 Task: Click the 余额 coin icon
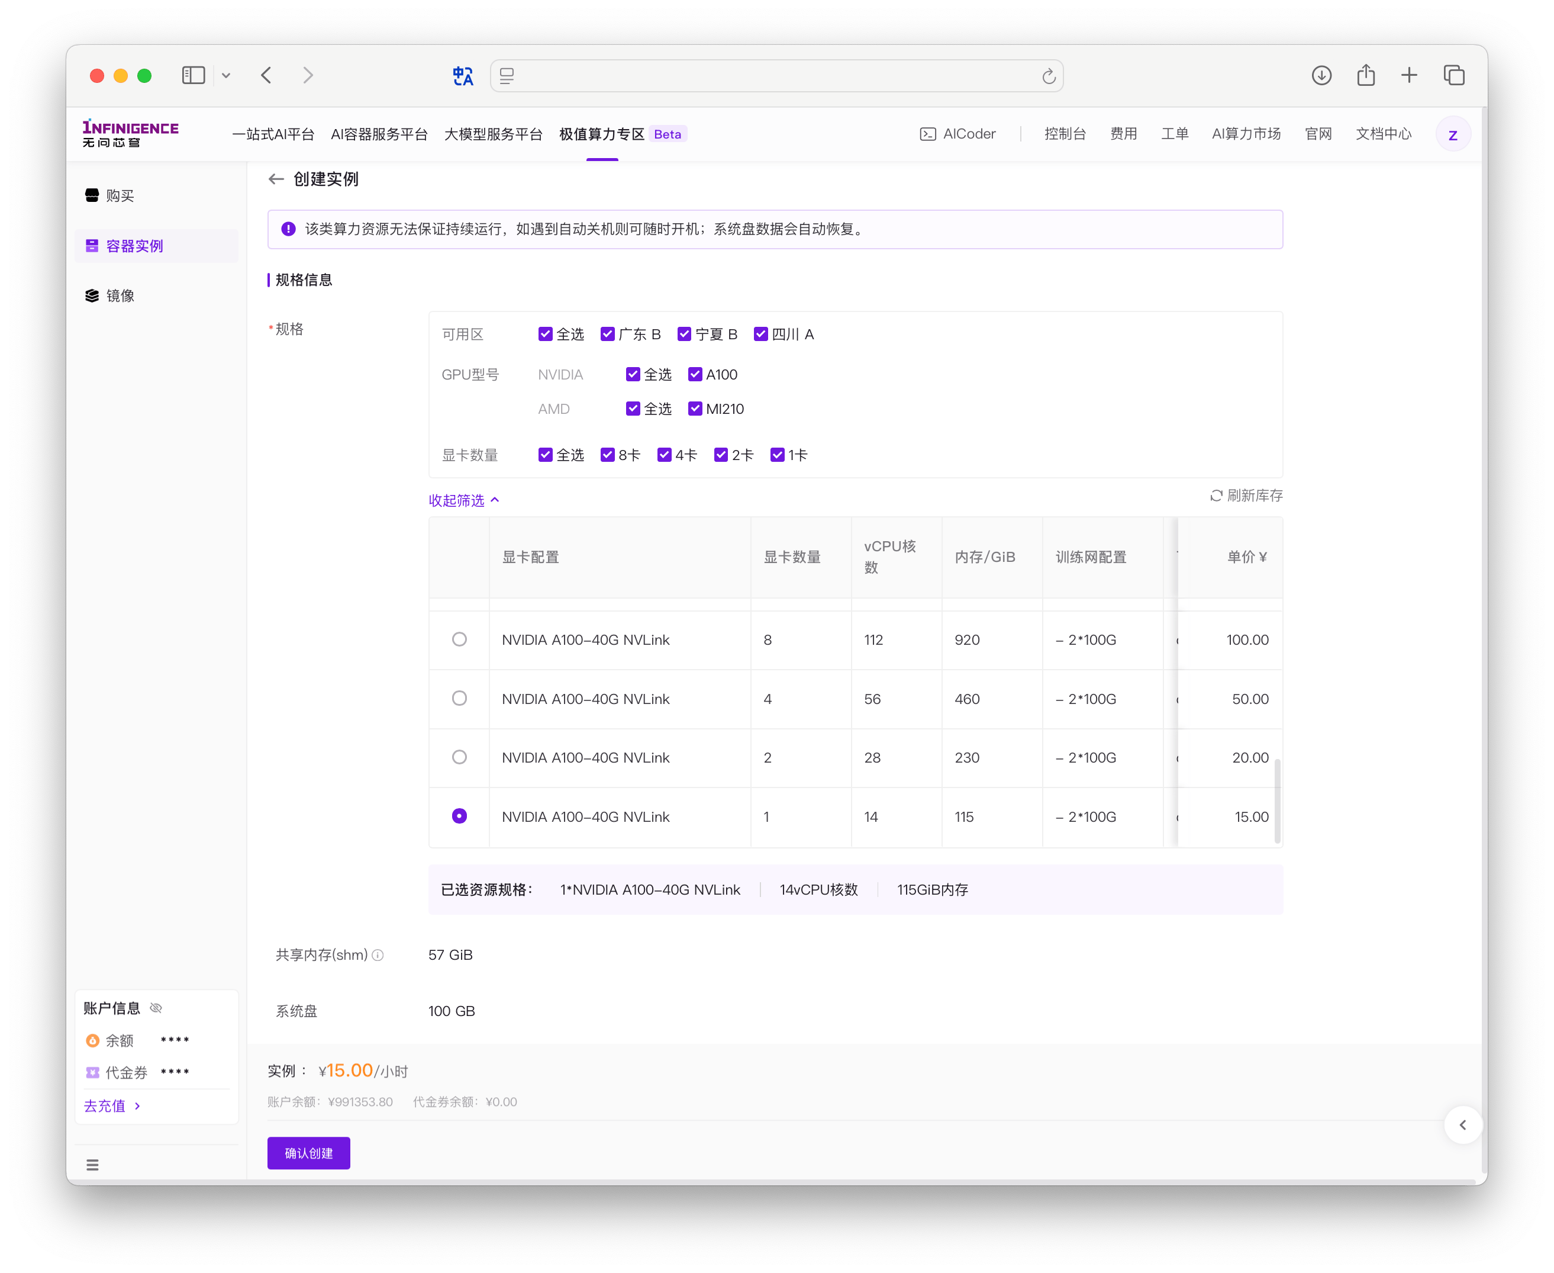pyautogui.click(x=92, y=1040)
